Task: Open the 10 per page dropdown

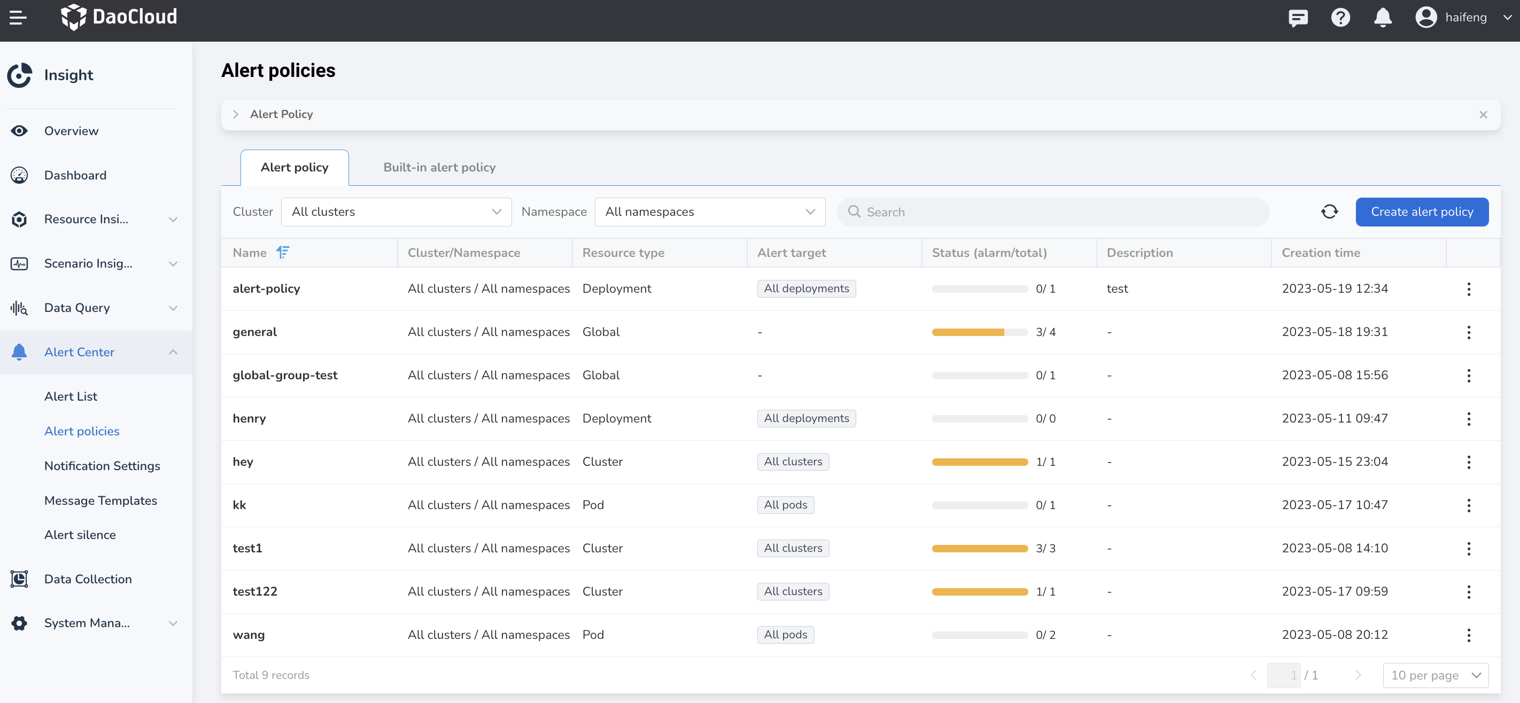Action: [1435, 675]
